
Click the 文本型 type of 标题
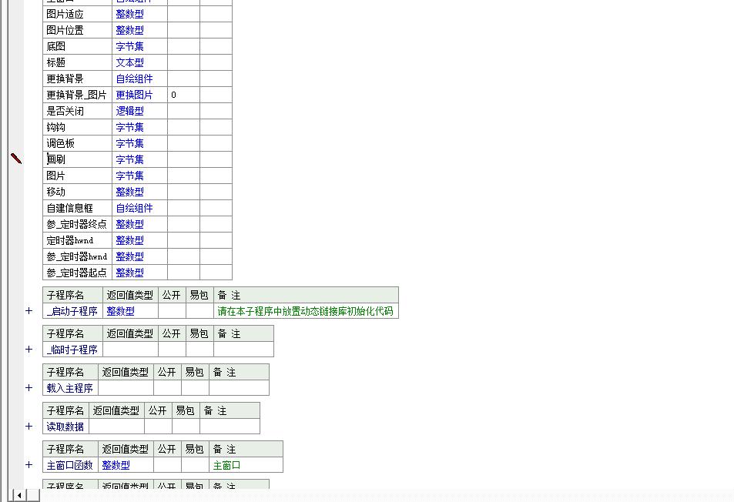click(129, 62)
